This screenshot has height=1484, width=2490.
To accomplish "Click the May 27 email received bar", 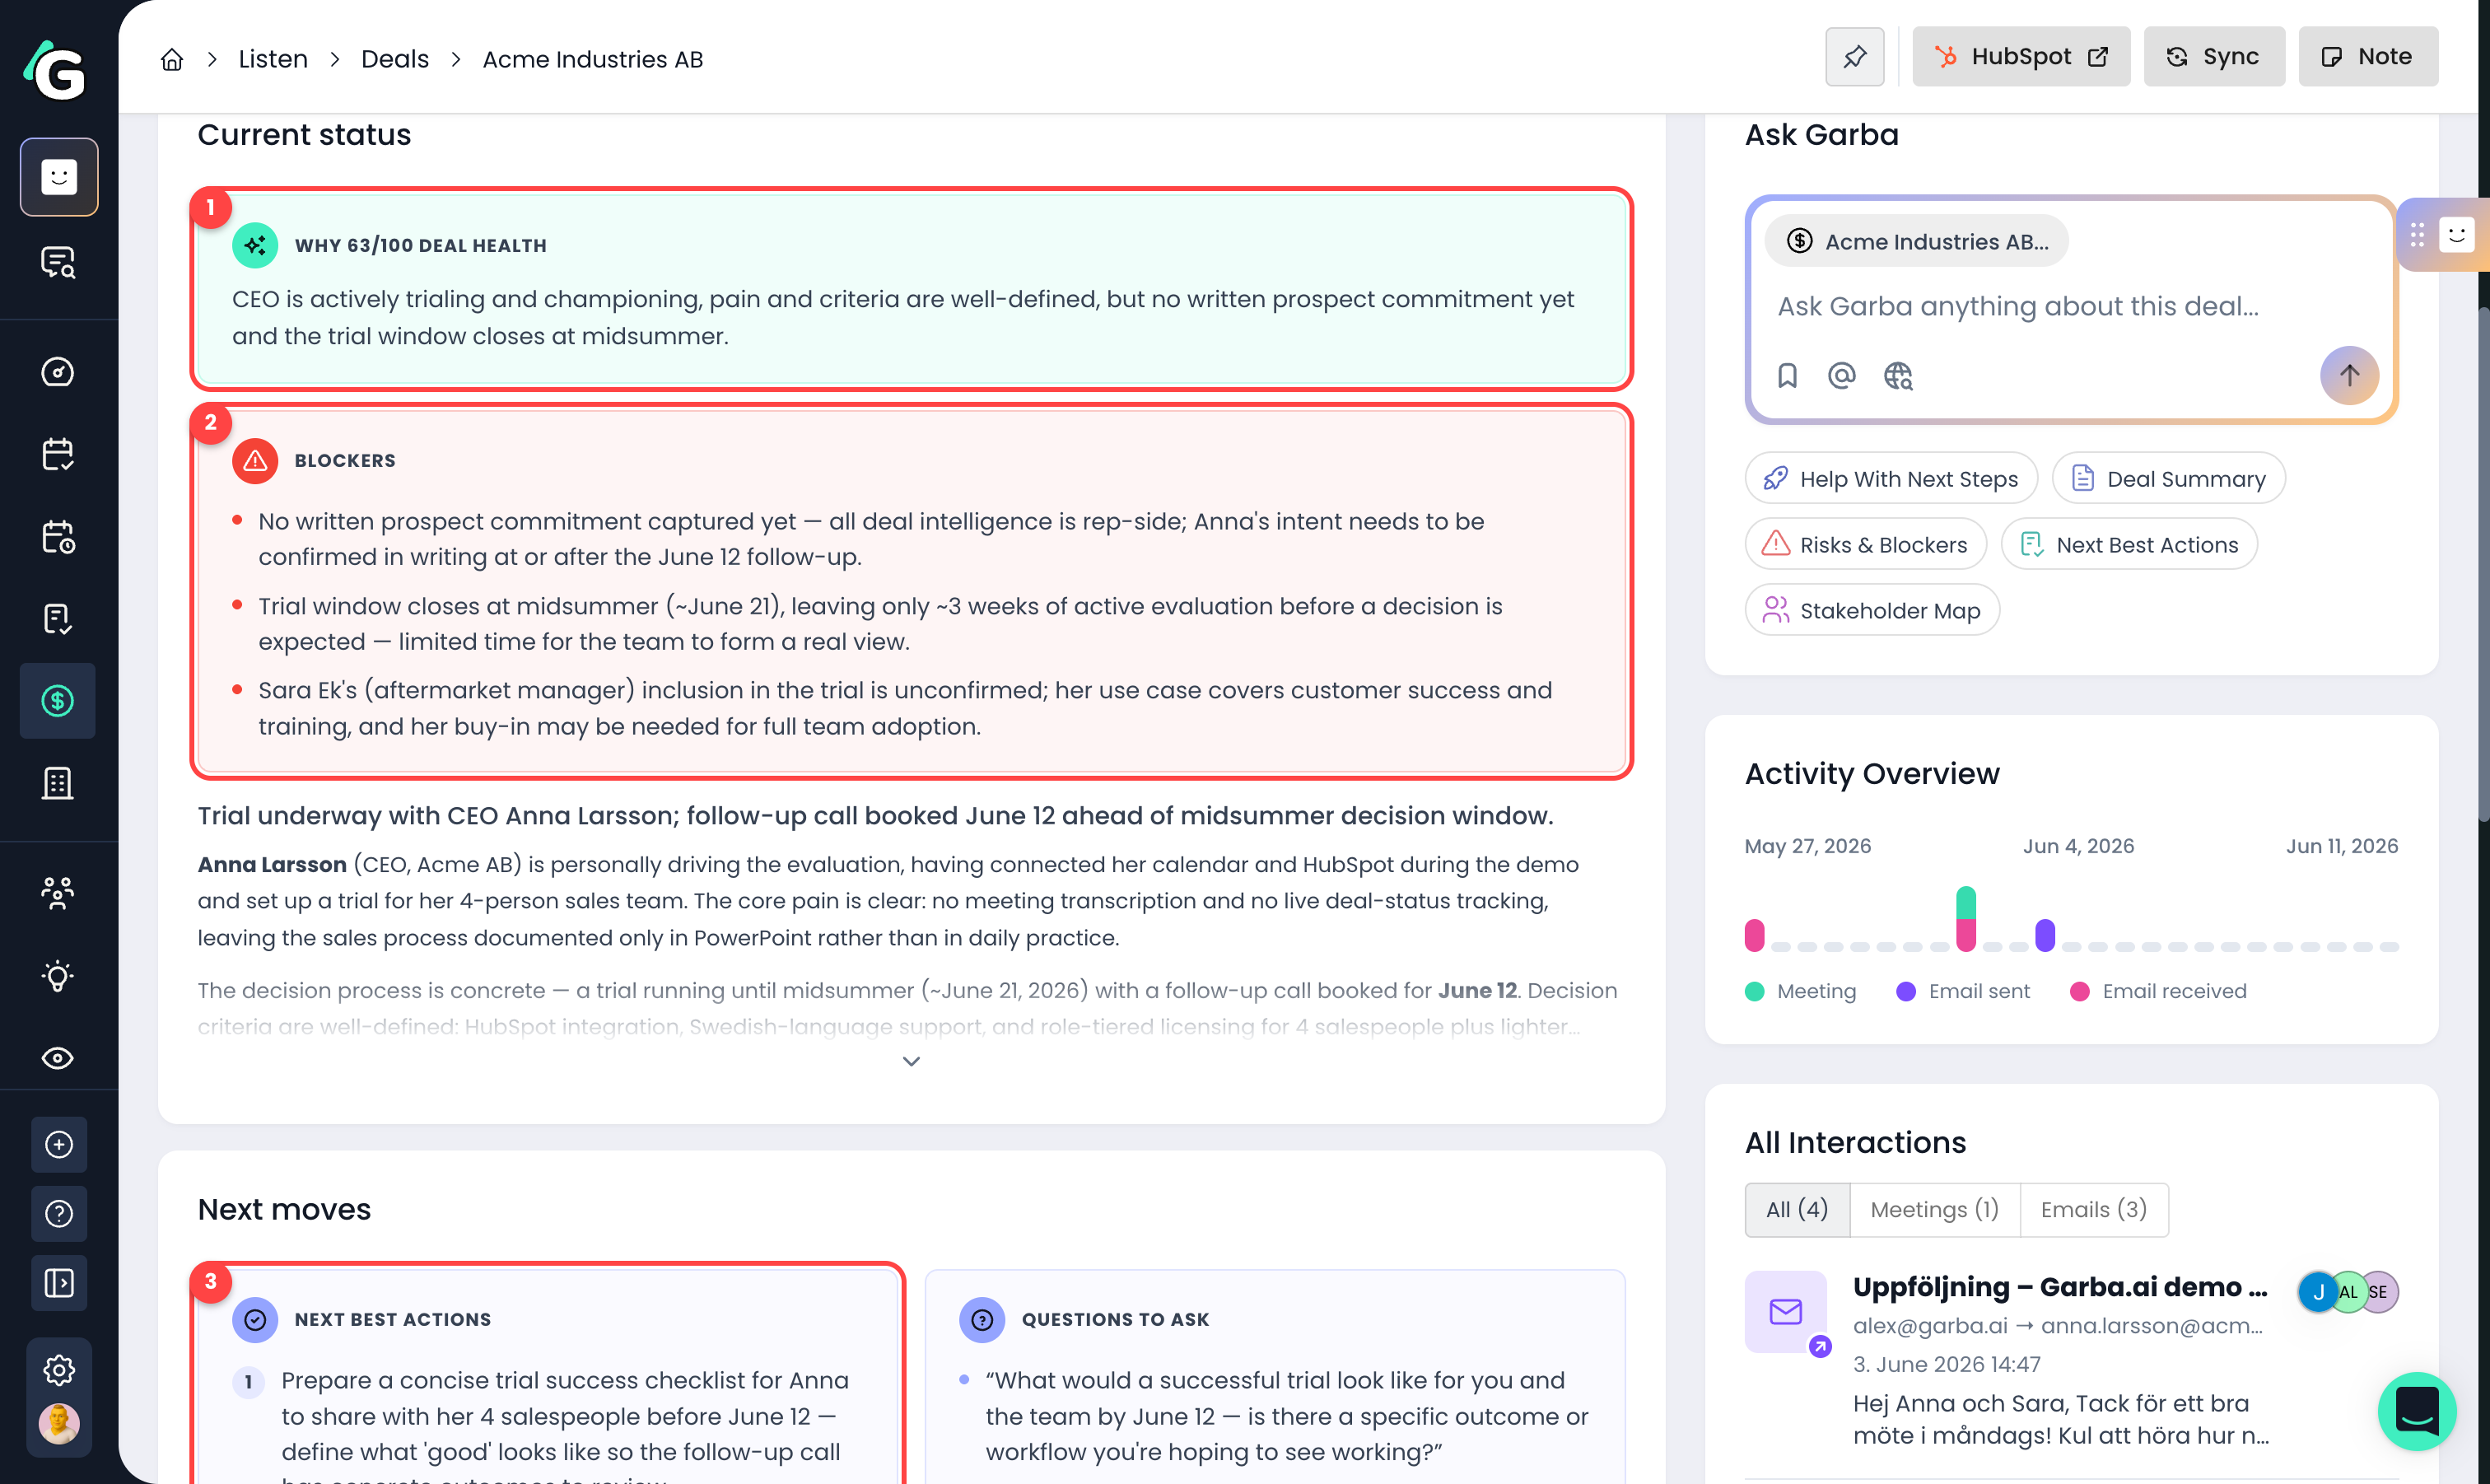I will [x=1755, y=935].
